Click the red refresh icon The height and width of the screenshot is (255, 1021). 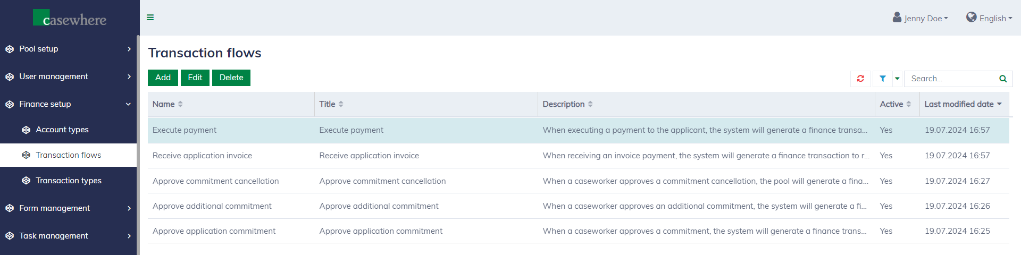point(860,79)
